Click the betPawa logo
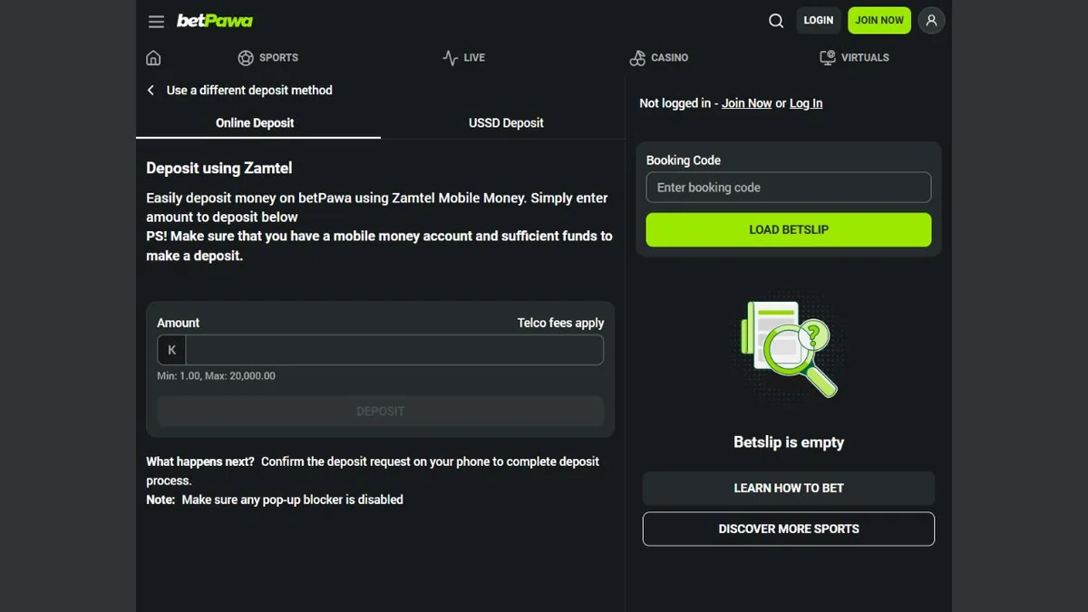This screenshot has width=1088, height=612. point(215,20)
